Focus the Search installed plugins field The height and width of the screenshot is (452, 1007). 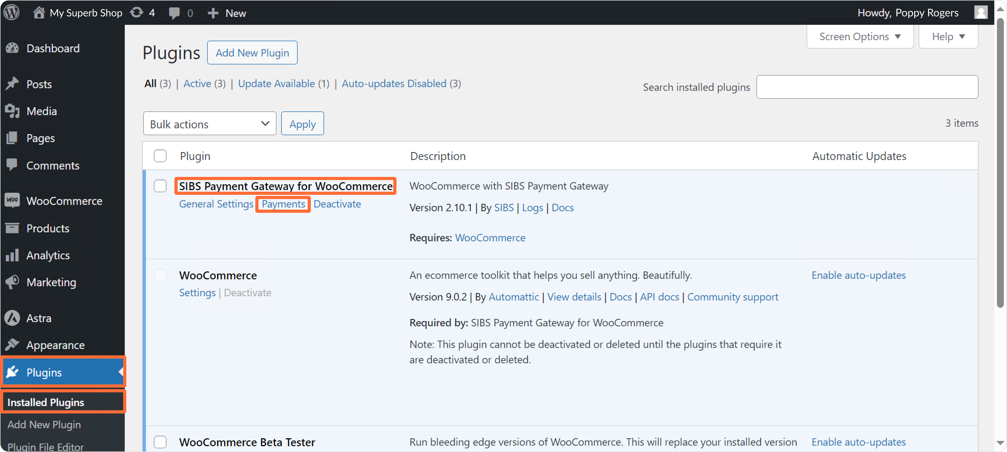tap(867, 87)
